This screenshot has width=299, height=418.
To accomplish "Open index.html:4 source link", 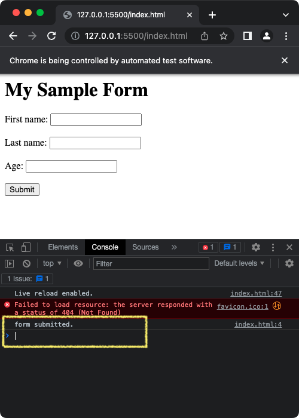I will (258, 324).
